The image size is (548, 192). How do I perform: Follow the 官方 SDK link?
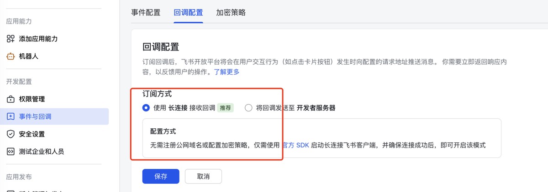[296, 146]
